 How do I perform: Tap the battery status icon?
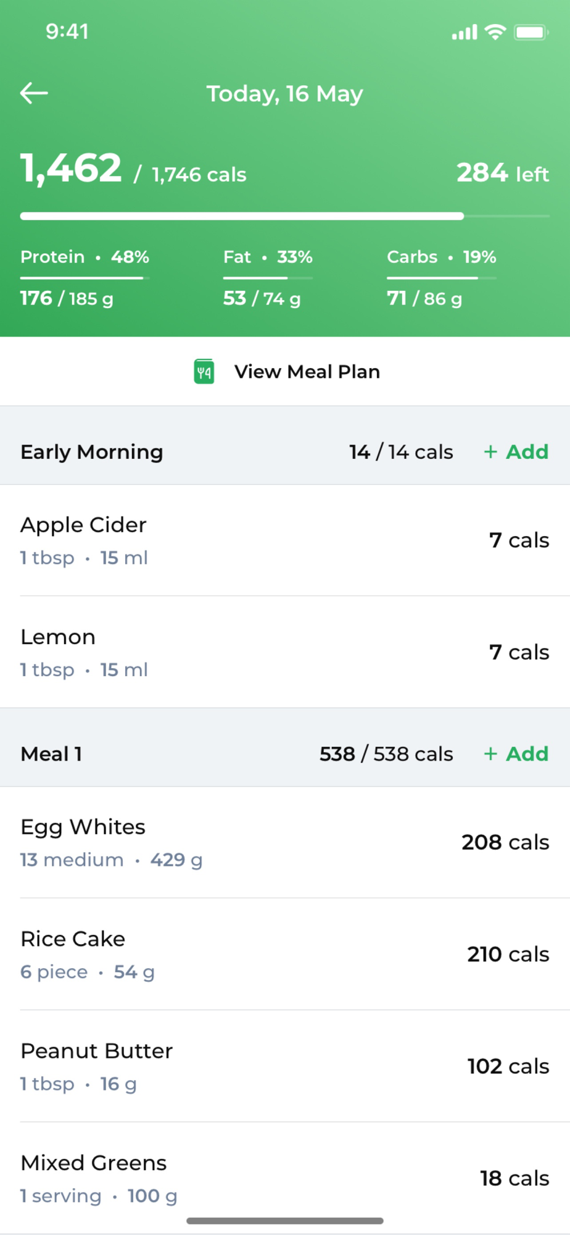532,32
